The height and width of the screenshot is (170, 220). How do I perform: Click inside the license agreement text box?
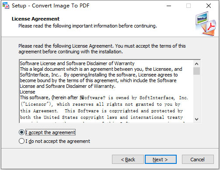(106, 91)
